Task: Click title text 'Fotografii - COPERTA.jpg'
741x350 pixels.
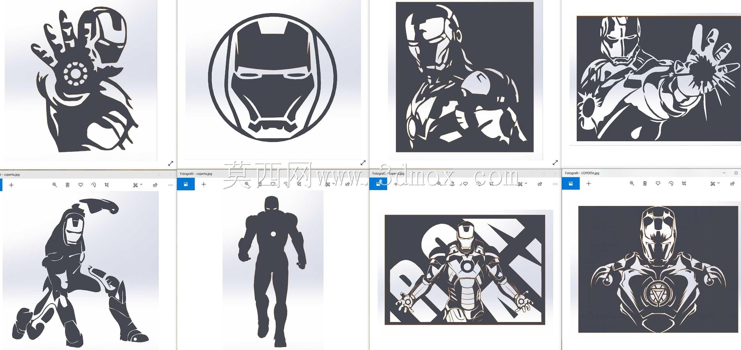Action: [582, 173]
